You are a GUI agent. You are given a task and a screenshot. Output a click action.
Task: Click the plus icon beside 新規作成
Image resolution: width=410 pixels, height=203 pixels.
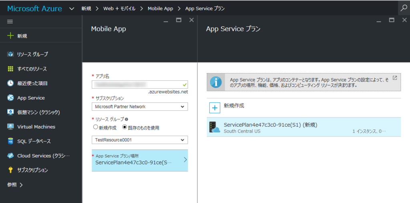[x=215, y=108]
